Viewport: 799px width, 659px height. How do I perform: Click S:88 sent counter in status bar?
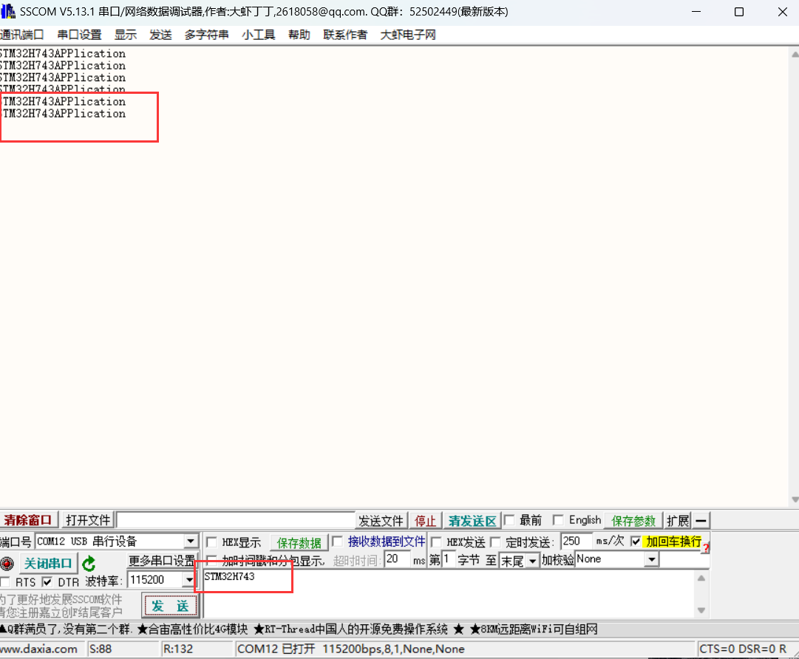point(101,649)
